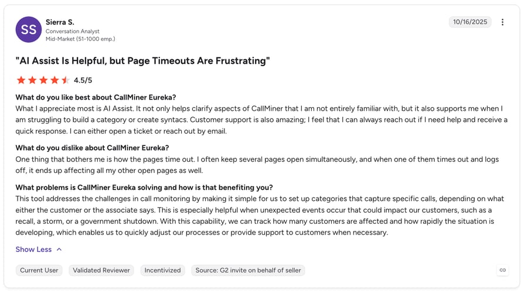Open reviewer name Sierra S.

(60, 22)
